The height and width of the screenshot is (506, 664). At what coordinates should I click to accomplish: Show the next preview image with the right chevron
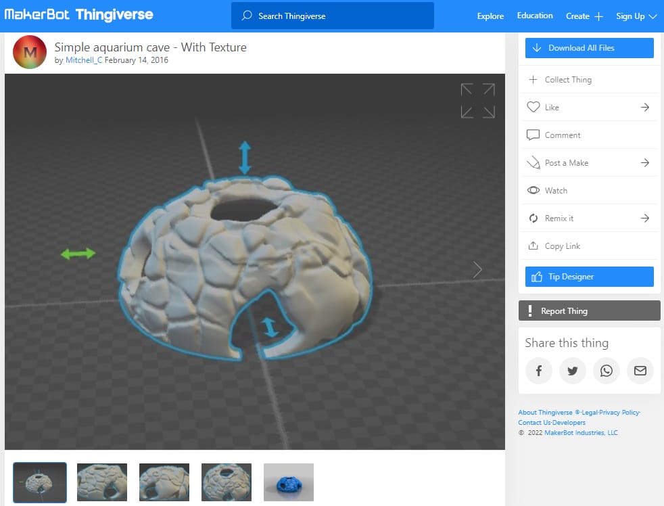click(x=477, y=269)
